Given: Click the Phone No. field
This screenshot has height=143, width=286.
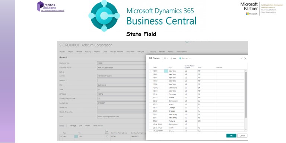Looking at the screenshot, I should click(x=121, y=108).
